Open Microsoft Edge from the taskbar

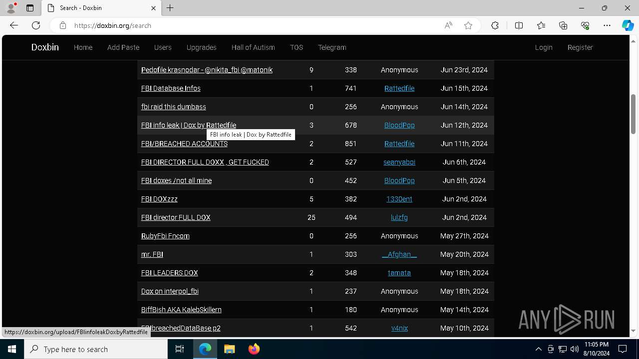pyautogui.click(x=205, y=349)
